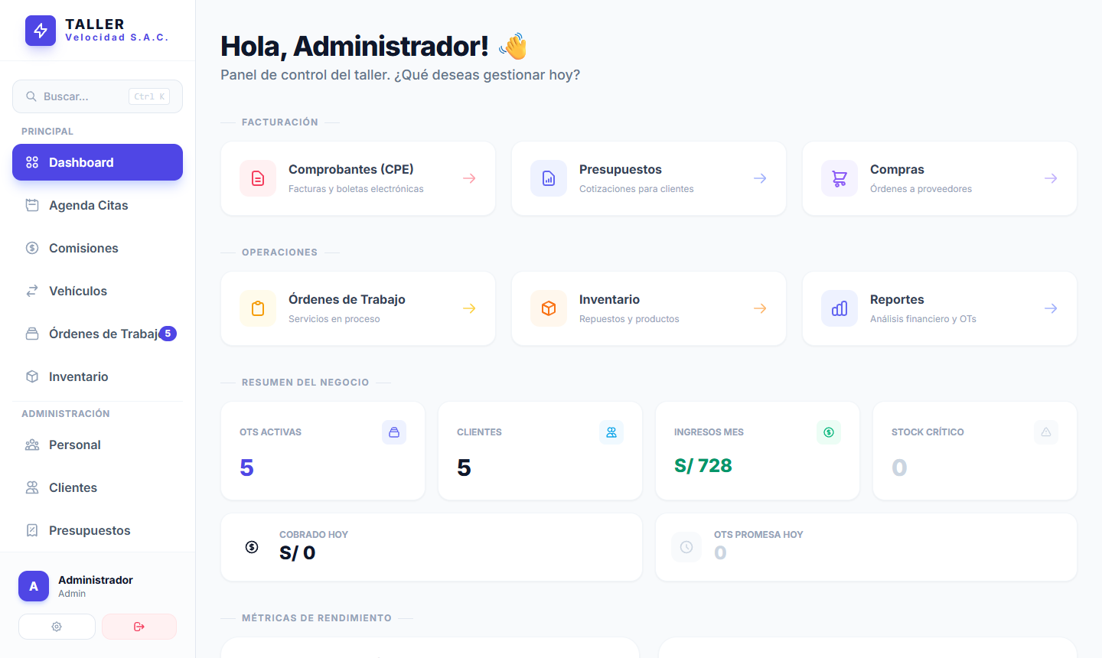Open the Presupuestos Cotizaciones card
Viewport: 1102px width, 658px height.
pyautogui.click(x=649, y=178)
